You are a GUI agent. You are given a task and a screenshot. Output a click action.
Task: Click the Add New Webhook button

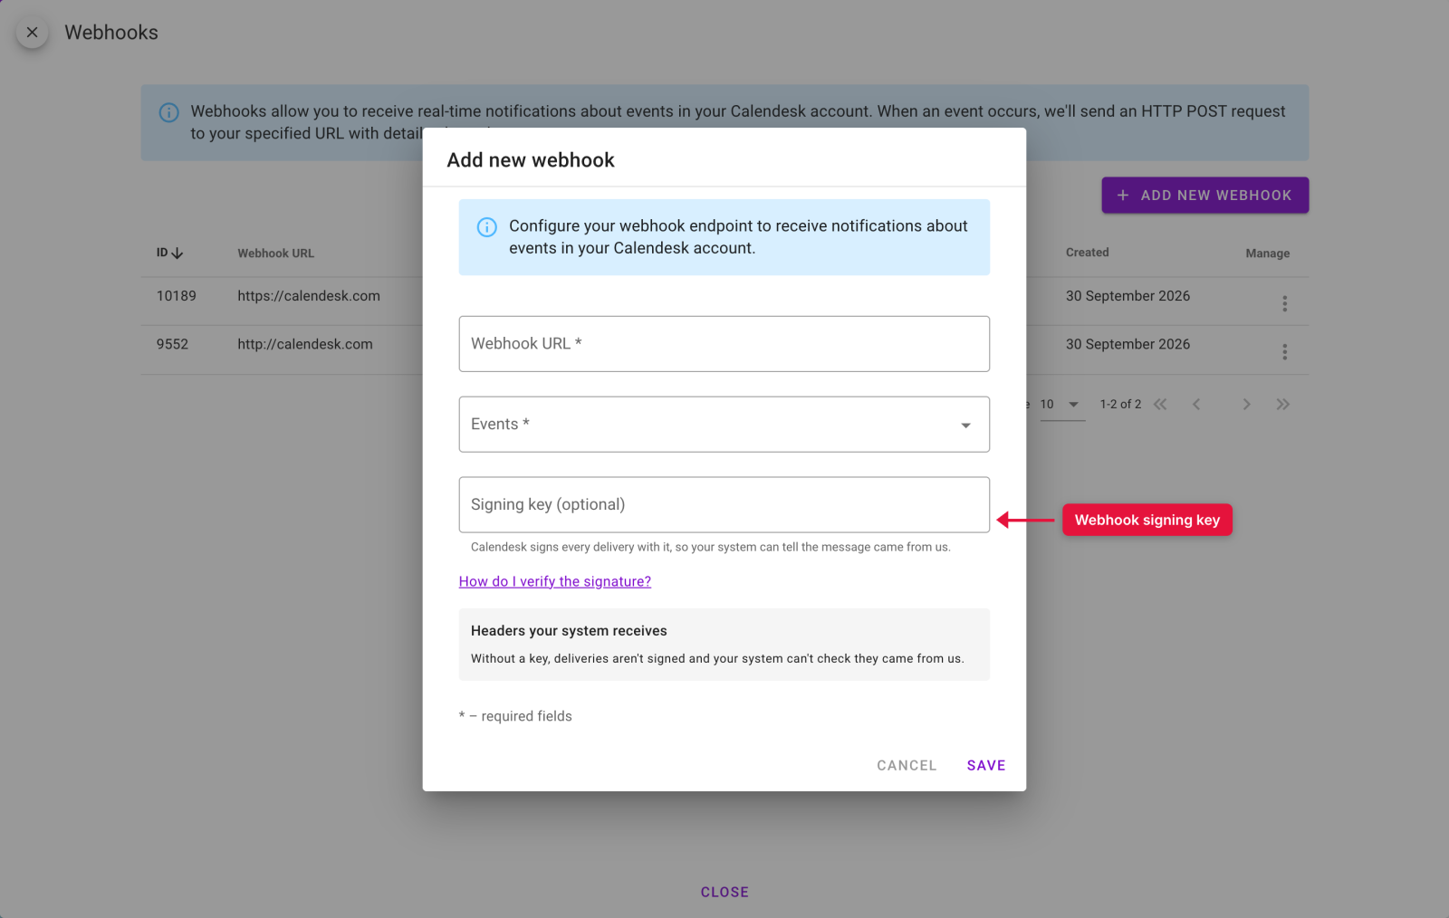(1204, 196)
